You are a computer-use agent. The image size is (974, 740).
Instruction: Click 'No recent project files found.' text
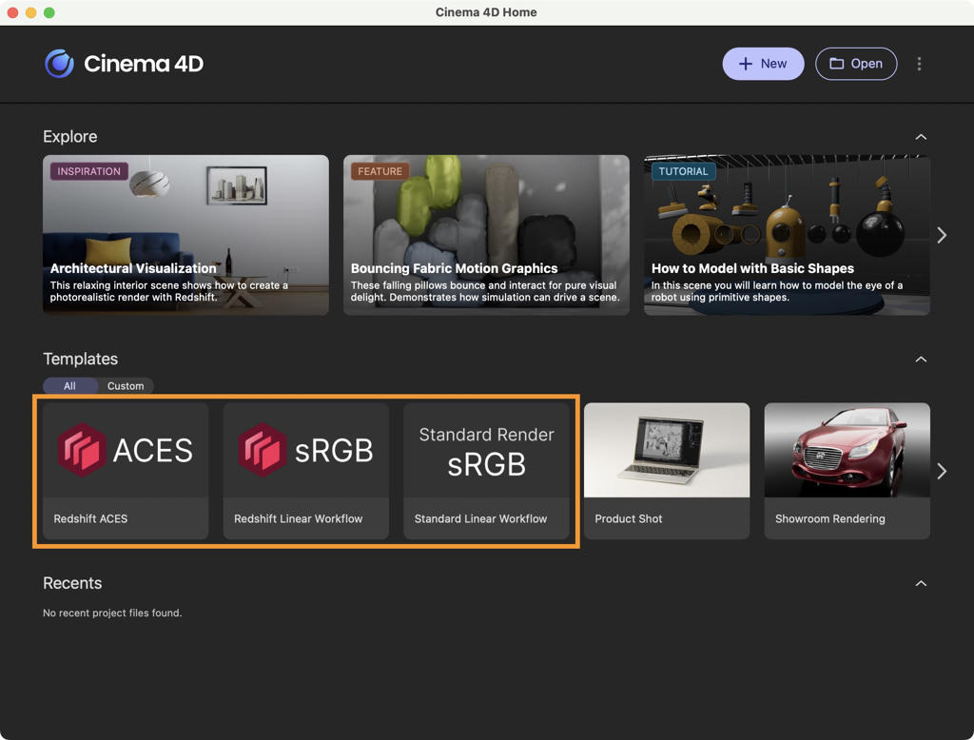tap(112, 613)
